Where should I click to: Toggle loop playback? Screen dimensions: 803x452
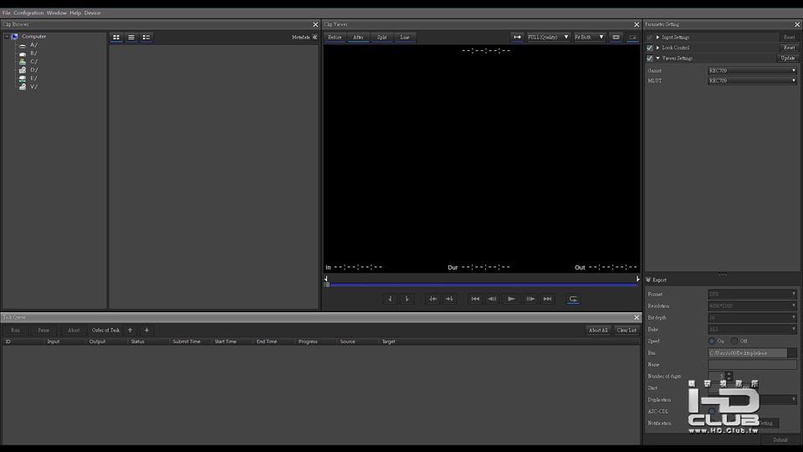(573, 299)
